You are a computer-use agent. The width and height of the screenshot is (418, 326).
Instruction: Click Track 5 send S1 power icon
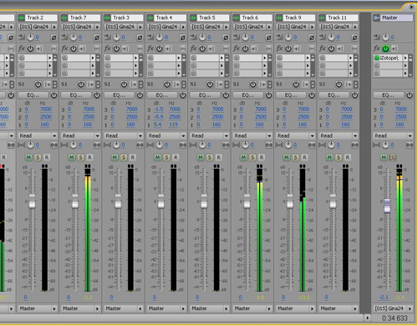click(x=210, y=84)
